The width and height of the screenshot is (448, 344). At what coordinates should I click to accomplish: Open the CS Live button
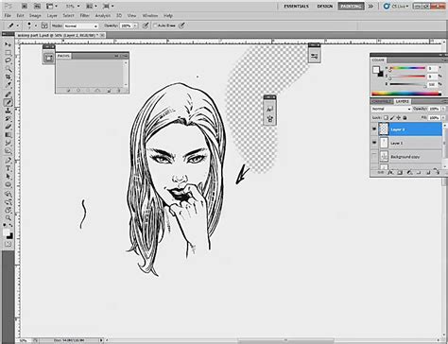point(396,6)
